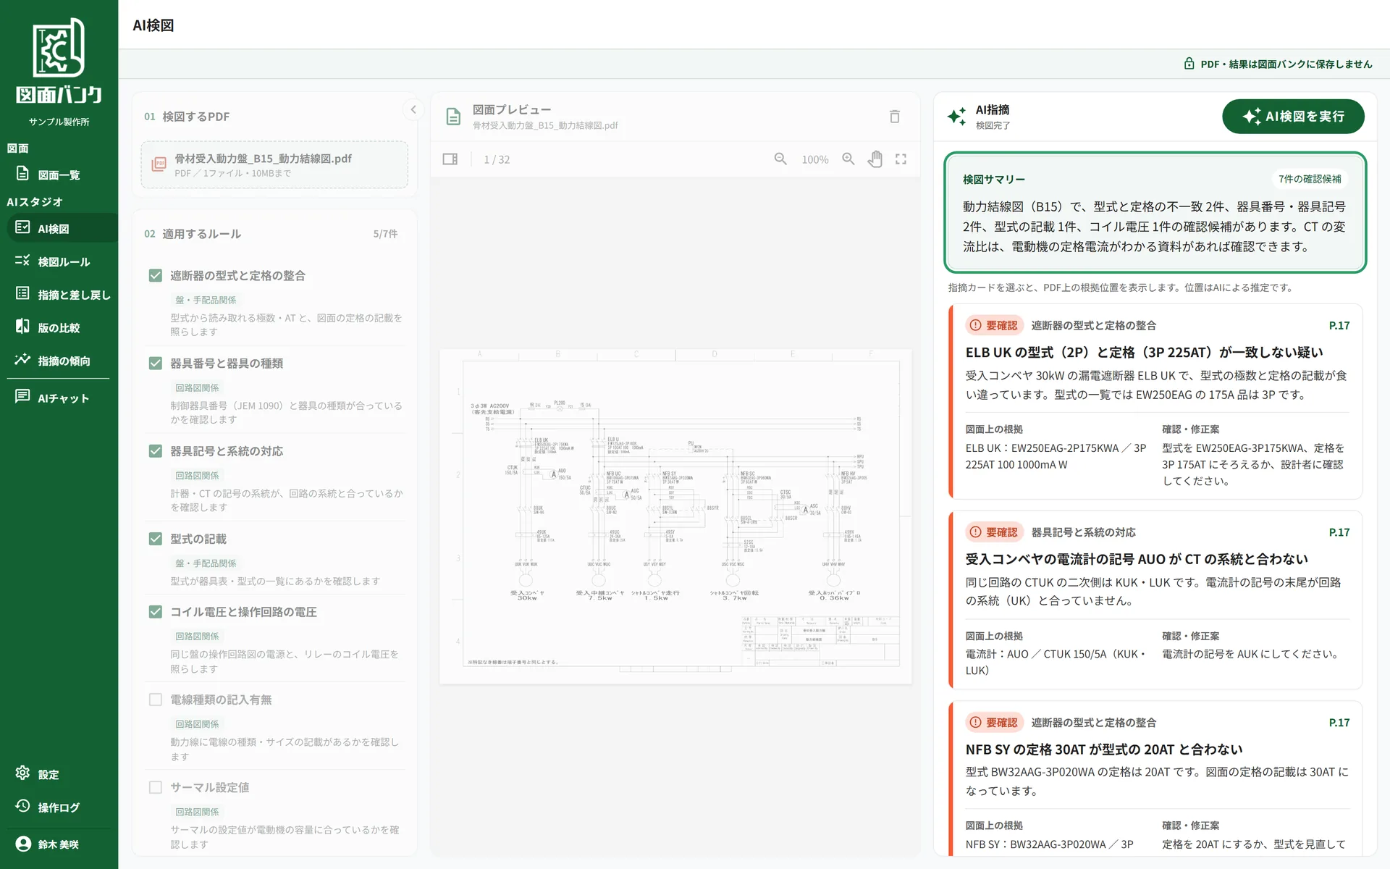Toggle the preview sidebar panel icon

[x=450, y=159]
